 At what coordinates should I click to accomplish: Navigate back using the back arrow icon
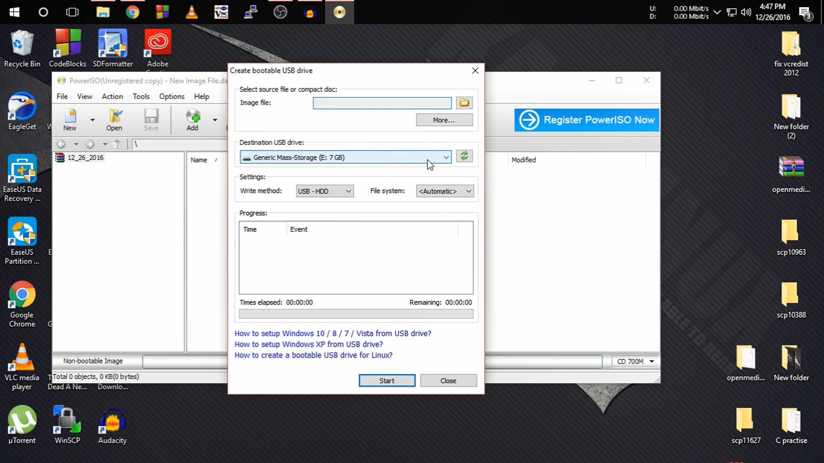61,144
